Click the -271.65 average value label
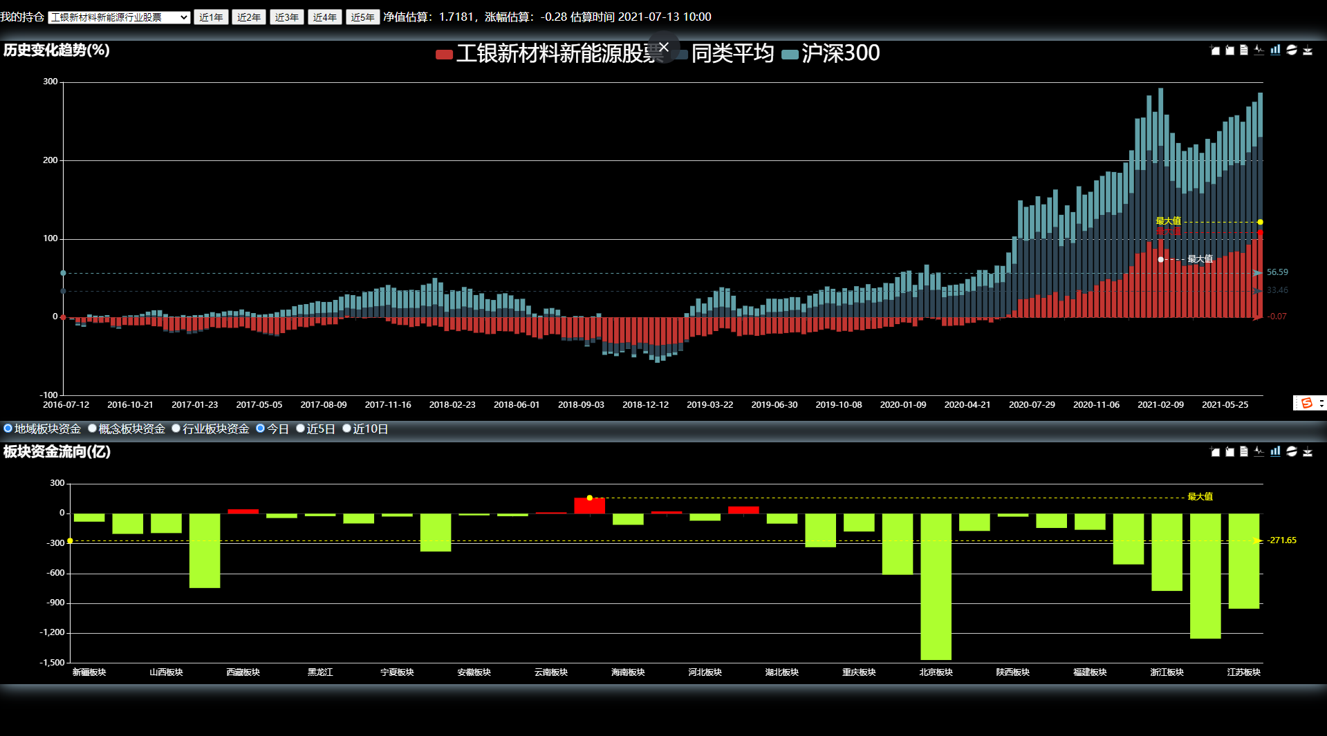This screenshot has width=1327, height=736. (x=1282, y=540)
